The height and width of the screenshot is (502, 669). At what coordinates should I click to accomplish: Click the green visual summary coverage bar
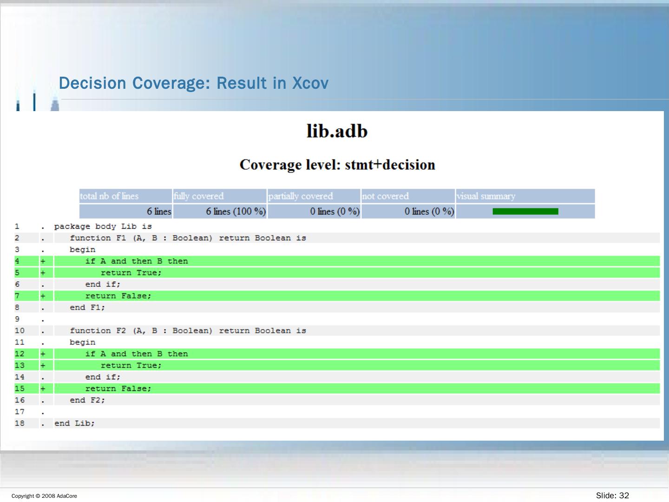point(525,211)
